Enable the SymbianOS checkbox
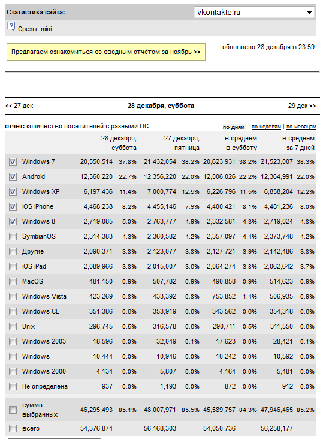 click(13, 236)
